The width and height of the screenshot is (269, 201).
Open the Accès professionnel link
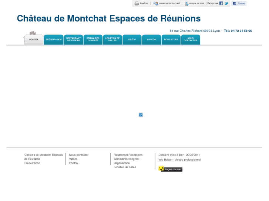pos(188,160)
